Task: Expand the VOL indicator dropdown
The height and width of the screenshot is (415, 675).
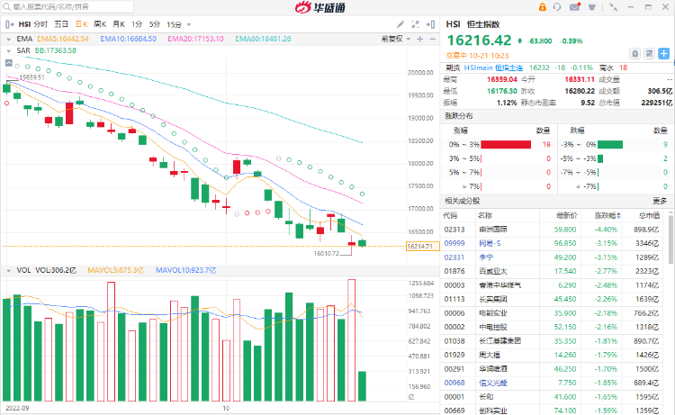Action: (9, 271)
